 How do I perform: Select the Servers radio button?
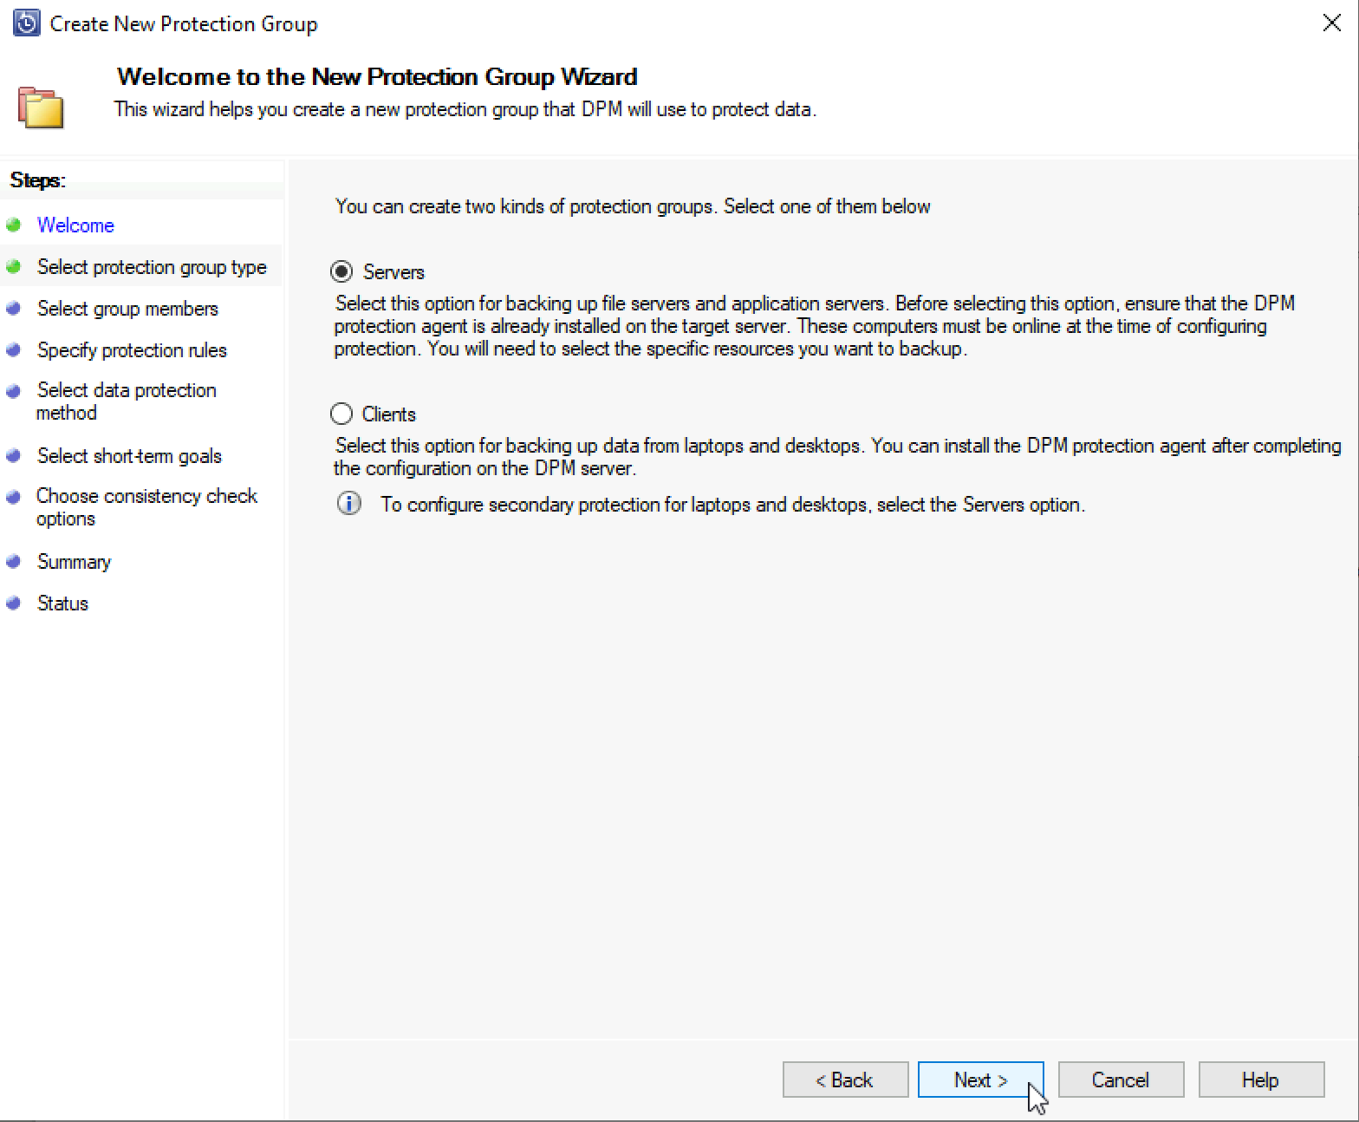[x=341, y=272]
